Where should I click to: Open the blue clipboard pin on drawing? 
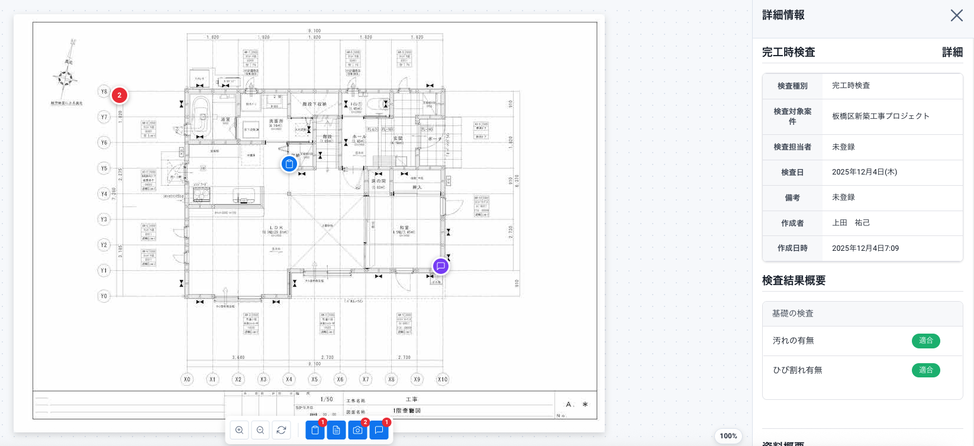point(289,164)
